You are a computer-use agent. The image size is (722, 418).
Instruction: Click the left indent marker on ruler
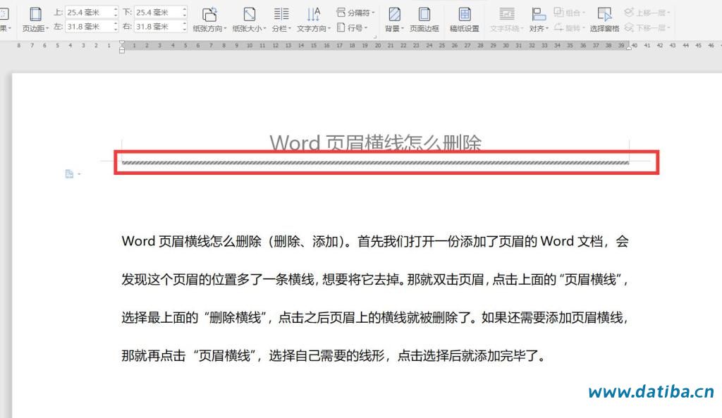click(x=121, y=49)
